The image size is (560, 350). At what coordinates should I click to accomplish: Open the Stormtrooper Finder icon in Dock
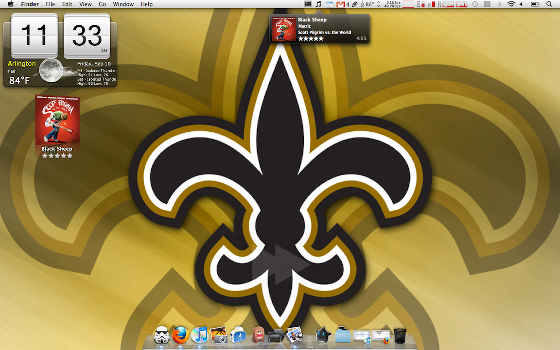tap(161, 335)
